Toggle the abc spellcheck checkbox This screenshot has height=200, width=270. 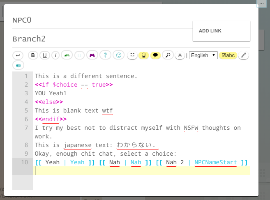coord(228,55)
